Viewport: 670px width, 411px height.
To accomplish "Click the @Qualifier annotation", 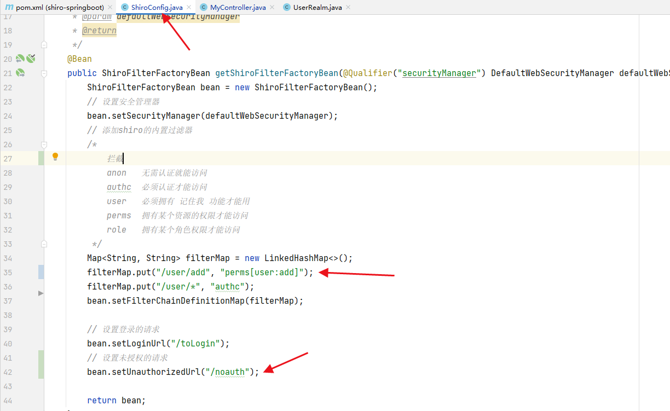I will [x=368, y=73].
